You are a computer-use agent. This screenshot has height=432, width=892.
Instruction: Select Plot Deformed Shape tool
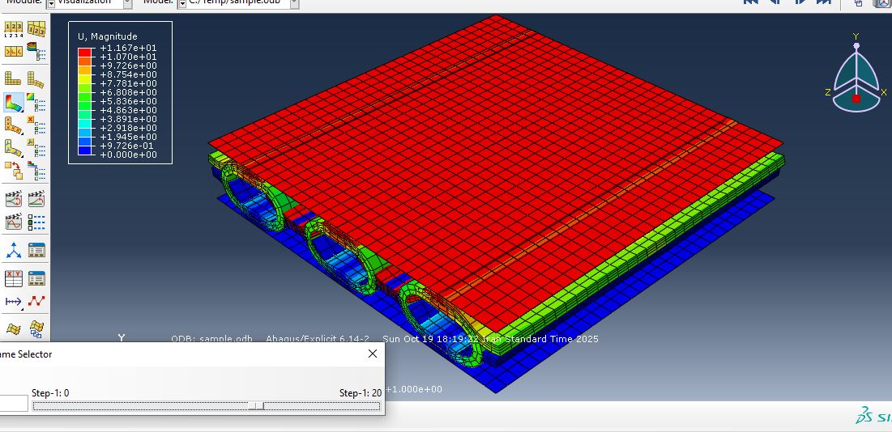click(x=36, y=78)
